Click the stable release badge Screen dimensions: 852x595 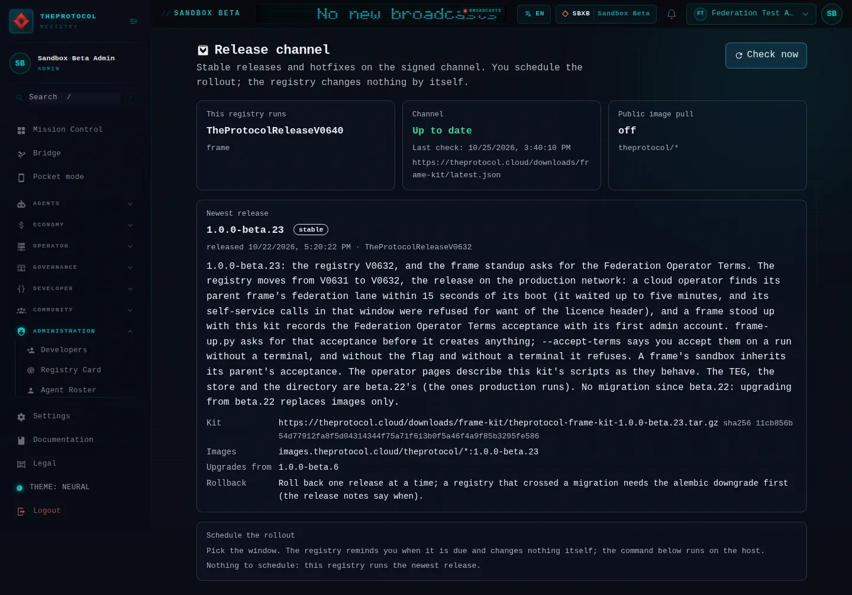(311, 230)
